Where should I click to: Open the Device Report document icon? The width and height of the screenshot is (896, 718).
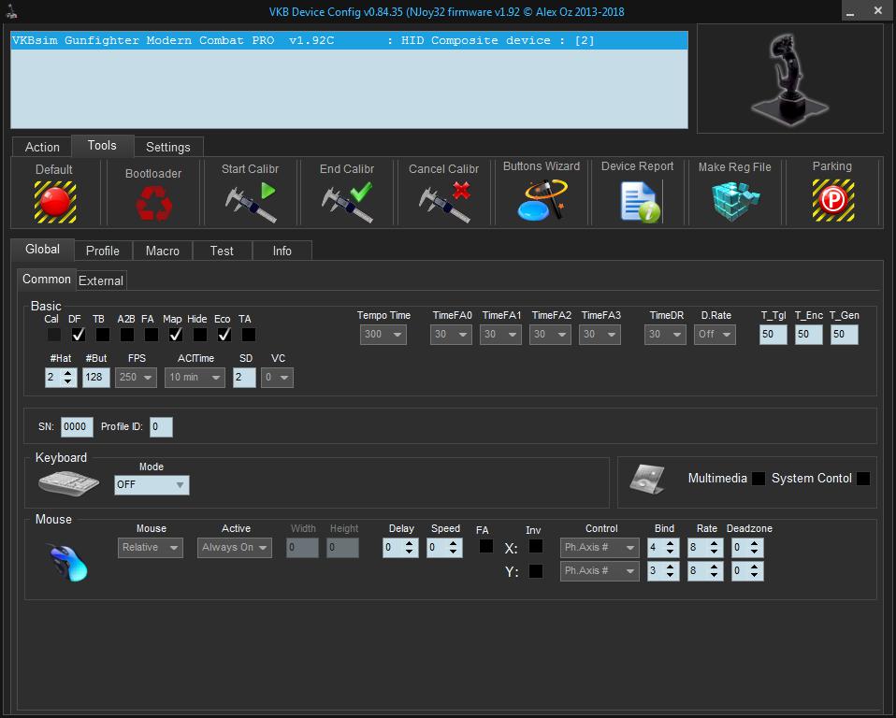pos(640,201)
